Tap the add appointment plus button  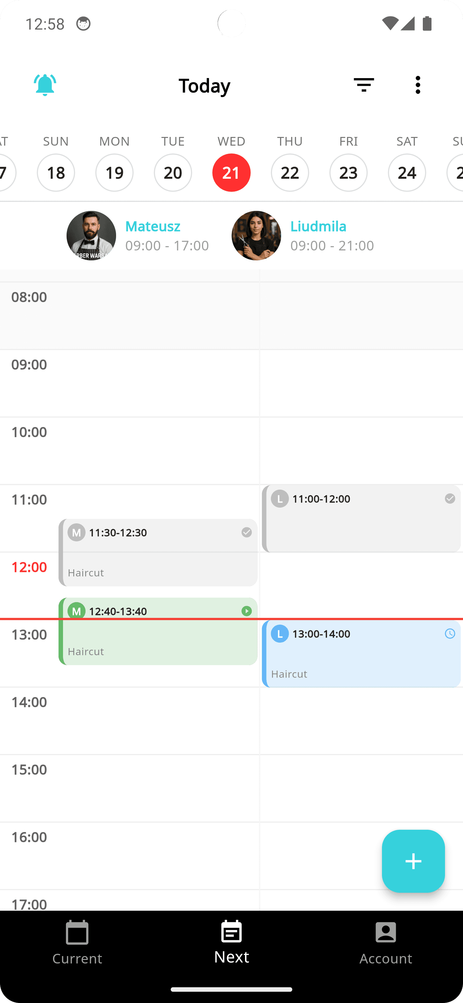[413, 861]
